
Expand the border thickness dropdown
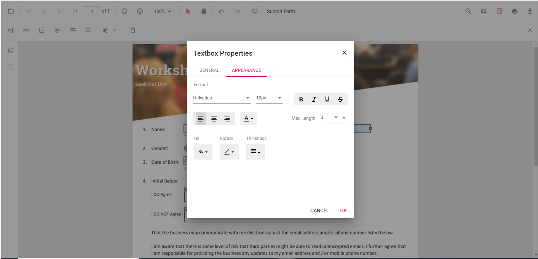click(255, 152)
